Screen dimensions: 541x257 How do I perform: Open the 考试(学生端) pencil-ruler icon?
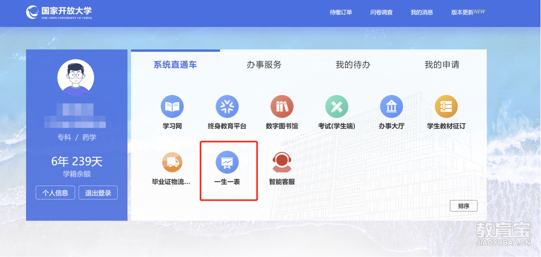337,106
